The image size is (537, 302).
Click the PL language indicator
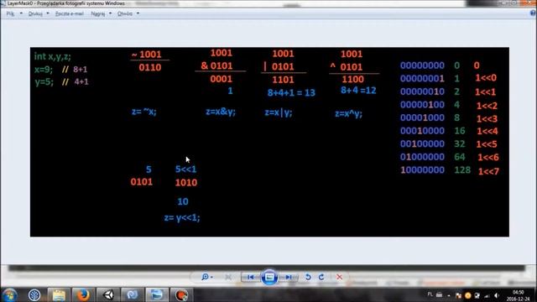(430, 294)
